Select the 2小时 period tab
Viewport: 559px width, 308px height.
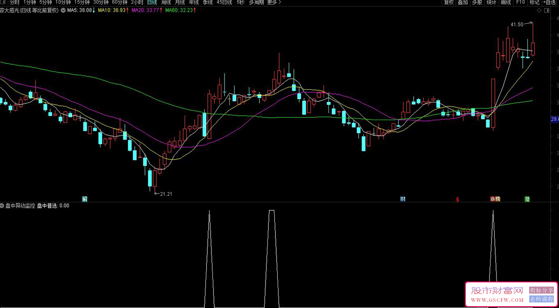(x=137, y=2)
